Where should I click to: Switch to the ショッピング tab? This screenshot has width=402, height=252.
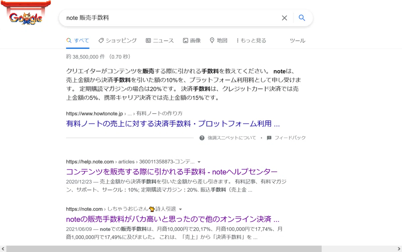pos(118,41)
